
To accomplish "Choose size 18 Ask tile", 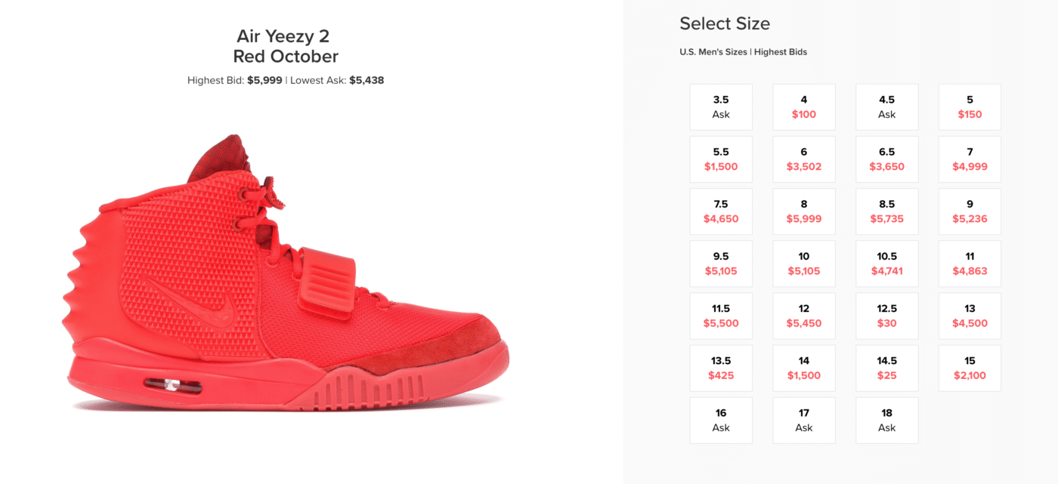I will 887,420.
